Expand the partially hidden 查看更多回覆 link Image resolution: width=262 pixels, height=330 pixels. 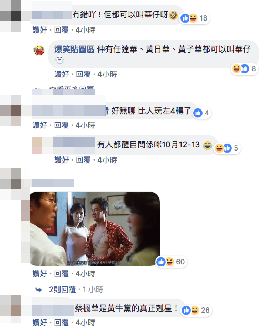[72, 89]
